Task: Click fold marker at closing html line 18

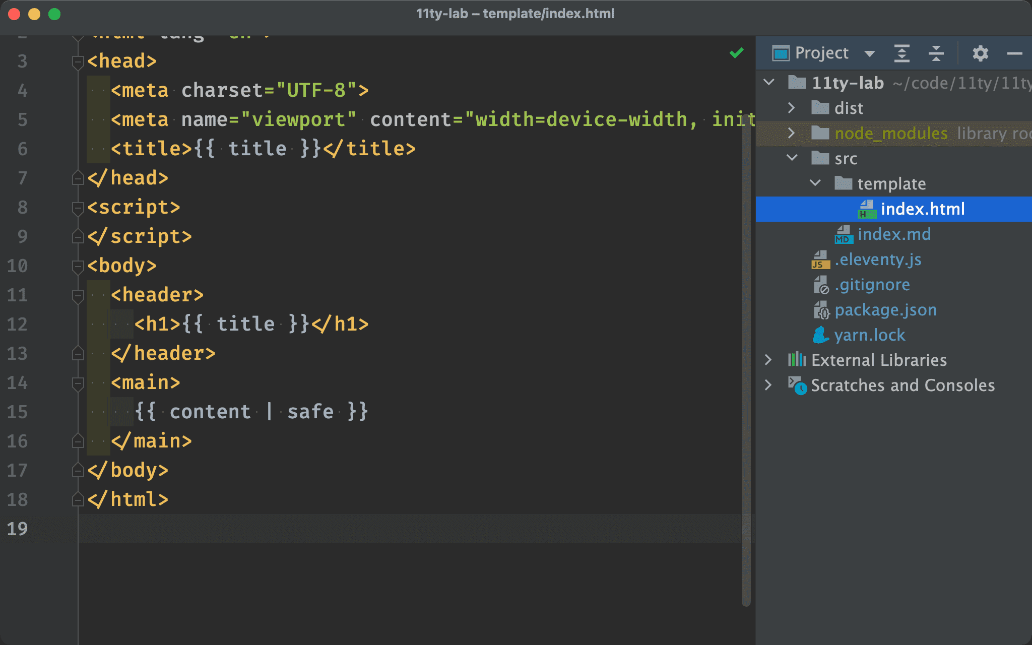Action: (x=78, y=499)
